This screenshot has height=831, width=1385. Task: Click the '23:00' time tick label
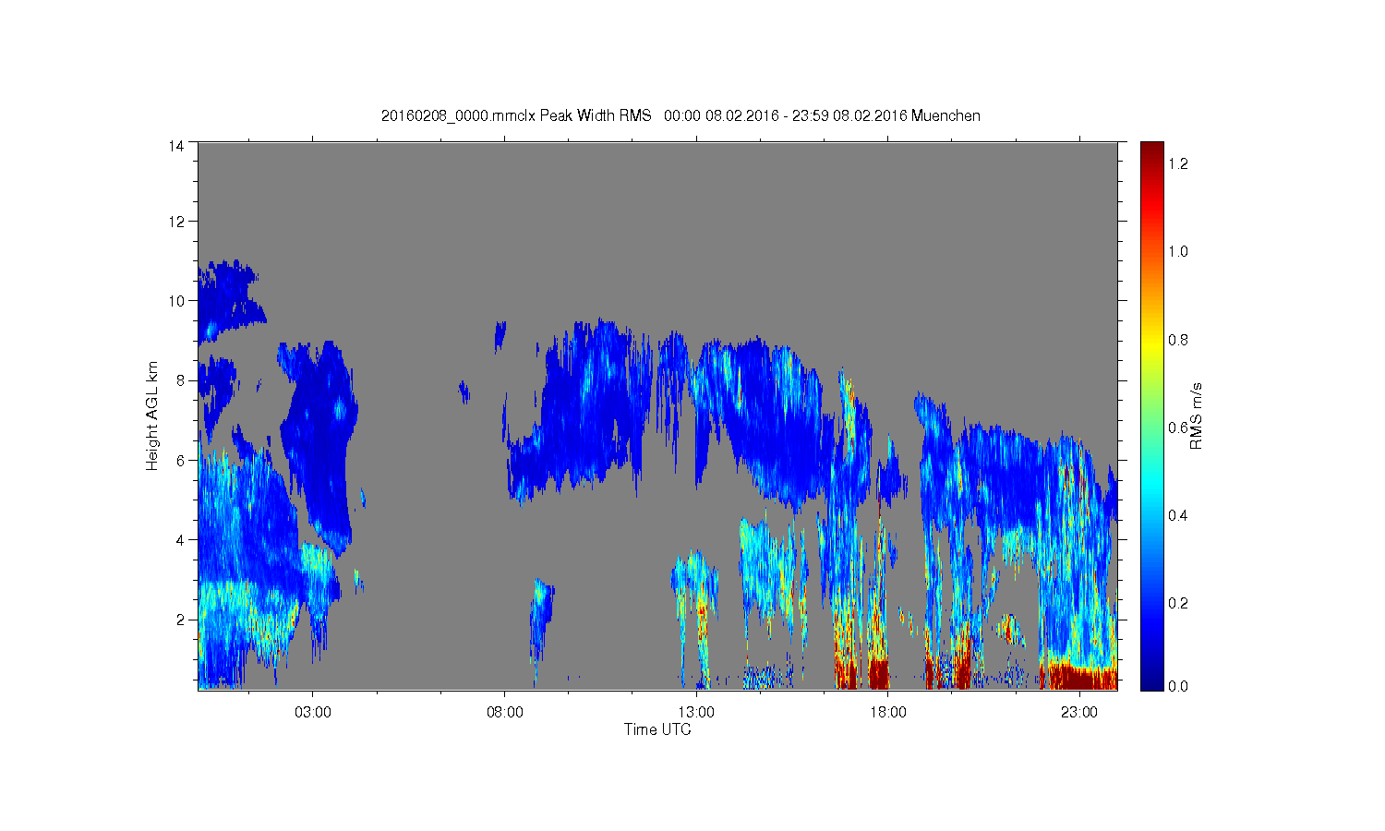coord(1079,713)
